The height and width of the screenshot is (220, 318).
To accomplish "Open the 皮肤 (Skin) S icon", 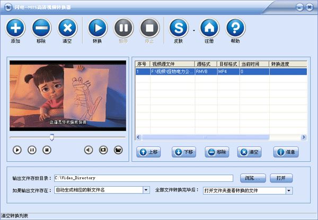I will coord(179,27).
